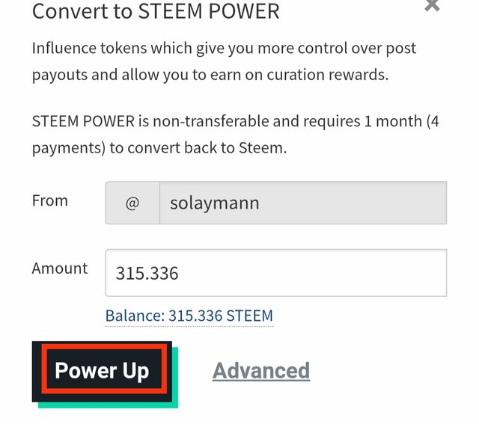Open the Advanced options link
479x424 pixels.
[x=261, y=371]
